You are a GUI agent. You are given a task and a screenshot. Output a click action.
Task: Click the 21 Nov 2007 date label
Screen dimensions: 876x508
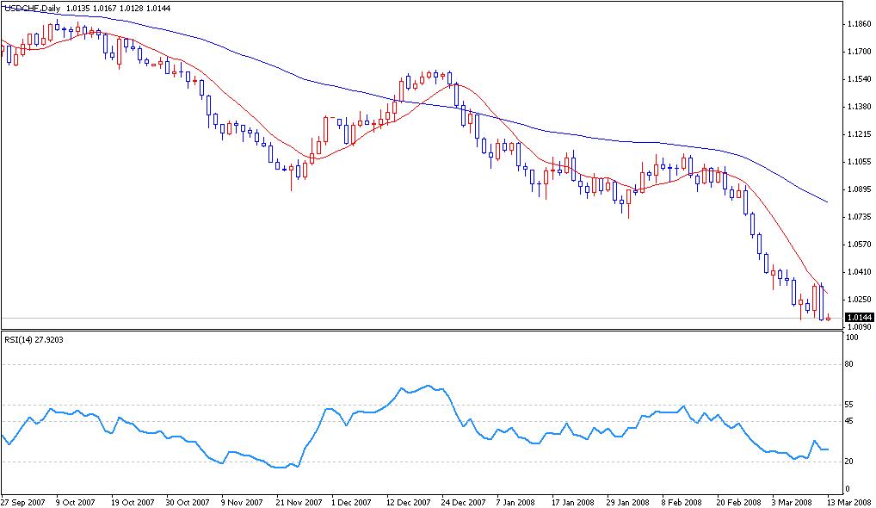click(x=299, y=503)
